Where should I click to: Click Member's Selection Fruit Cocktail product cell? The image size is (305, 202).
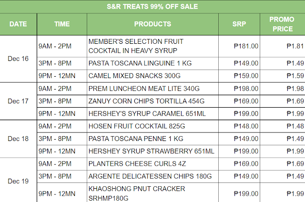tap(152, 46)
